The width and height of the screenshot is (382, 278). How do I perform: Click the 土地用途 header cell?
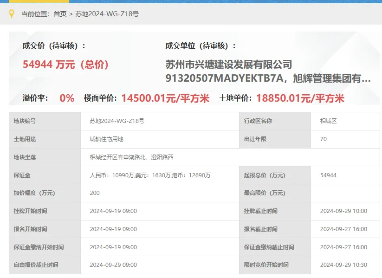point(45,139)
